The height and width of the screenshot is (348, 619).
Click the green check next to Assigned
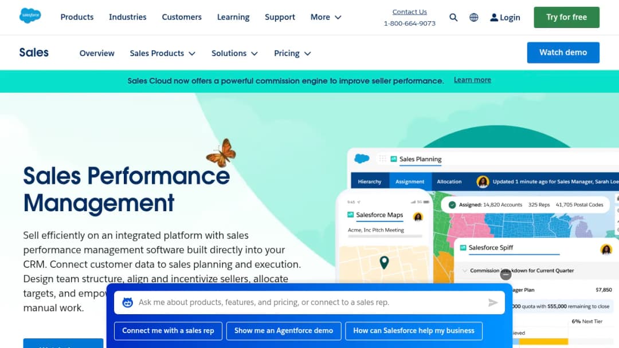click(x=452, y=205)
